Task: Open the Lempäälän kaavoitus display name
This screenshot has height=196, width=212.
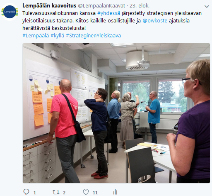Action: click(x=49, y=6)
